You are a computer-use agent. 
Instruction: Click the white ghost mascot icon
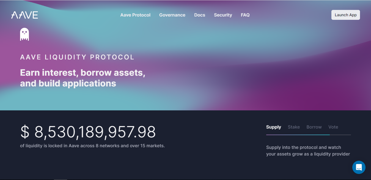click(x=24, y=34)
